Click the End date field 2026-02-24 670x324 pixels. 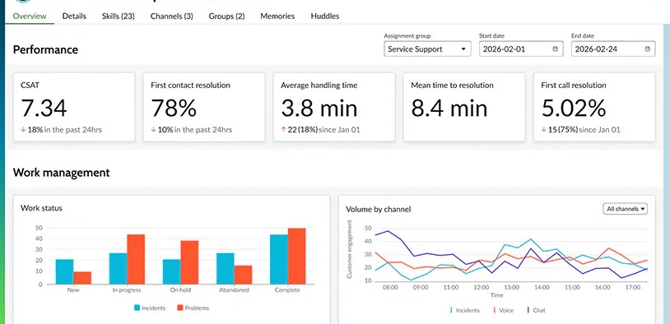pos(612,49)
